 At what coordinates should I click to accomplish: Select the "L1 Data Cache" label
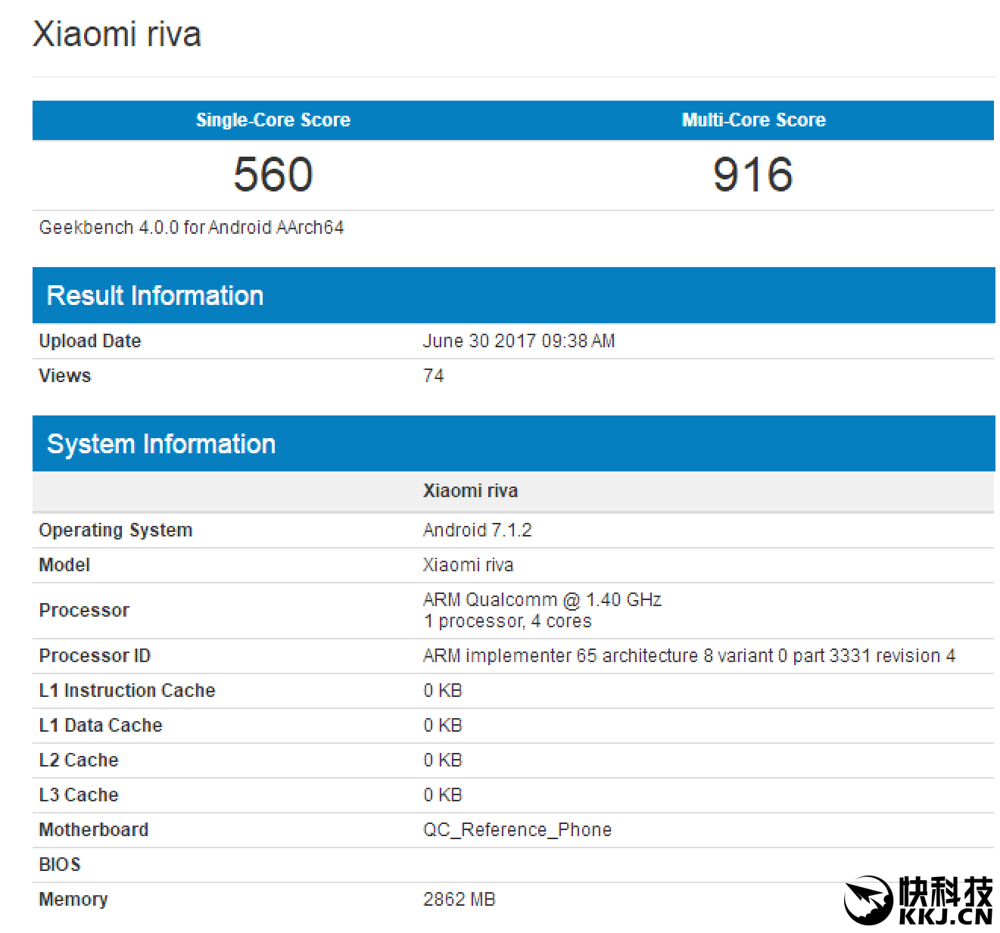101,725
